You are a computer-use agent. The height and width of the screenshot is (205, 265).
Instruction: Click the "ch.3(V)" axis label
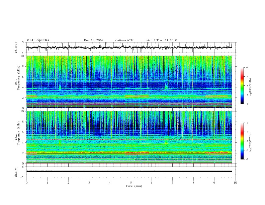click(x=16, y=172)
